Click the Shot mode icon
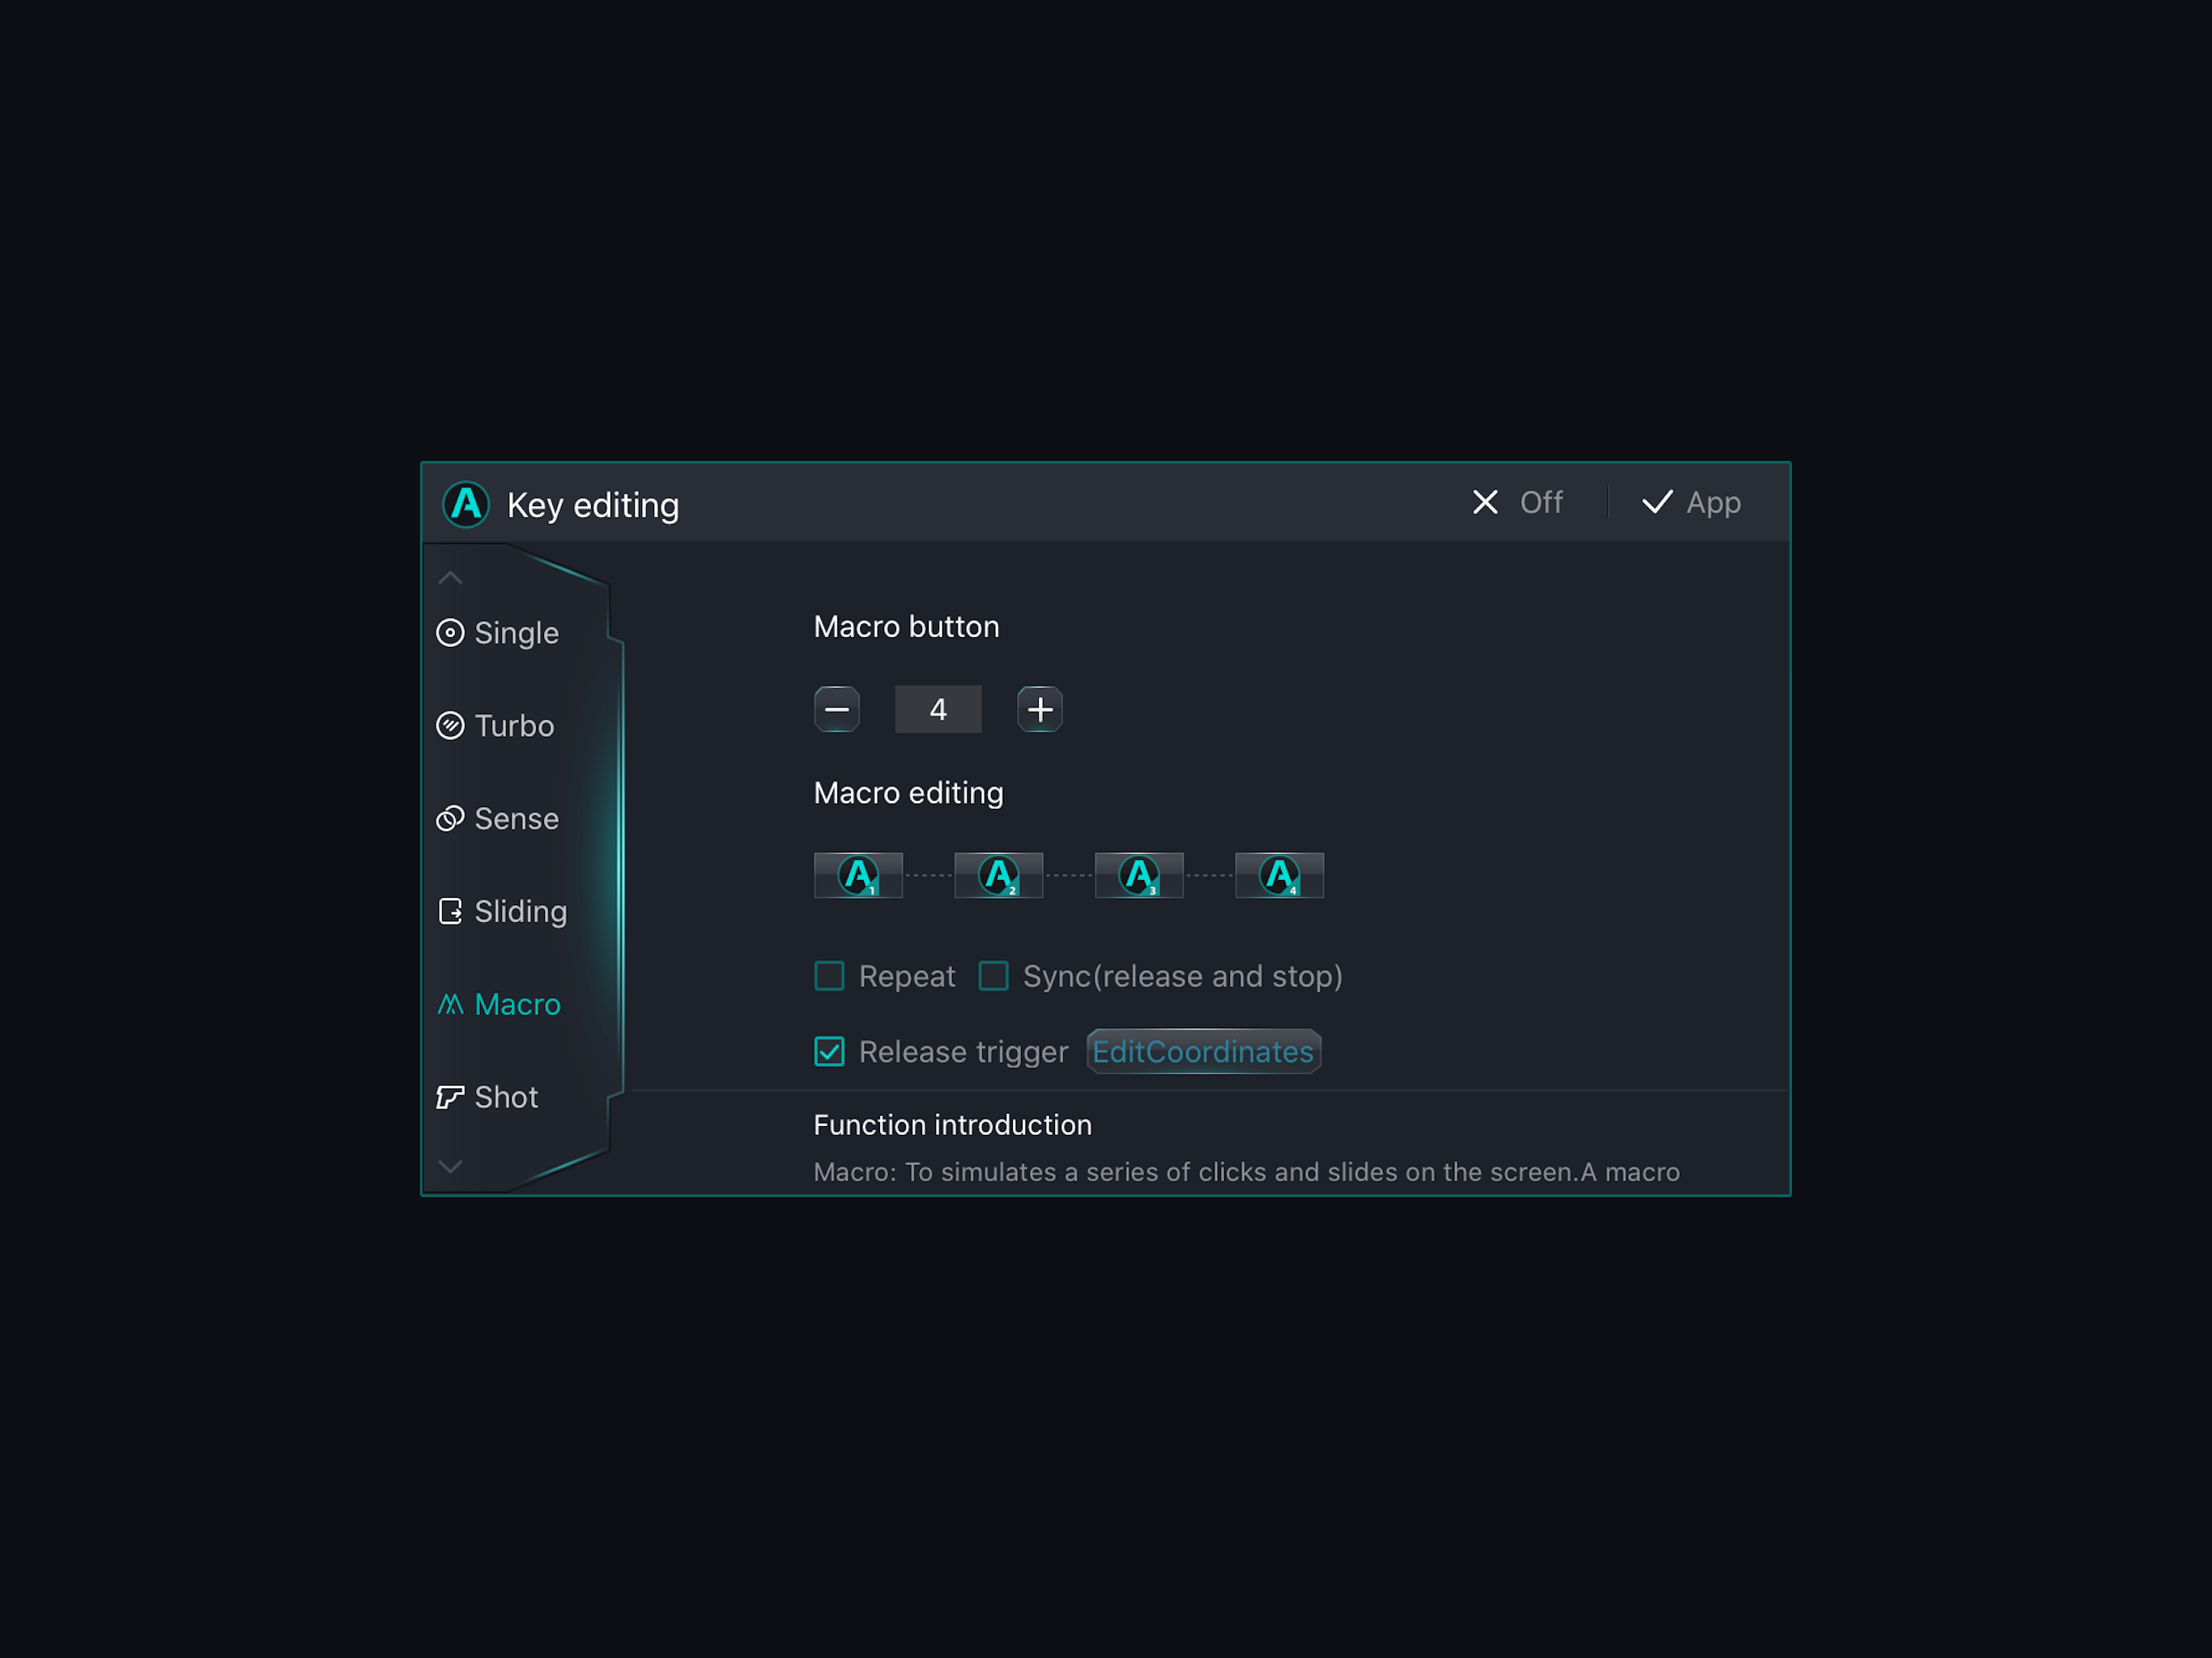This screenshot has height=1658, width=2212. click(x=451, y=1097)
